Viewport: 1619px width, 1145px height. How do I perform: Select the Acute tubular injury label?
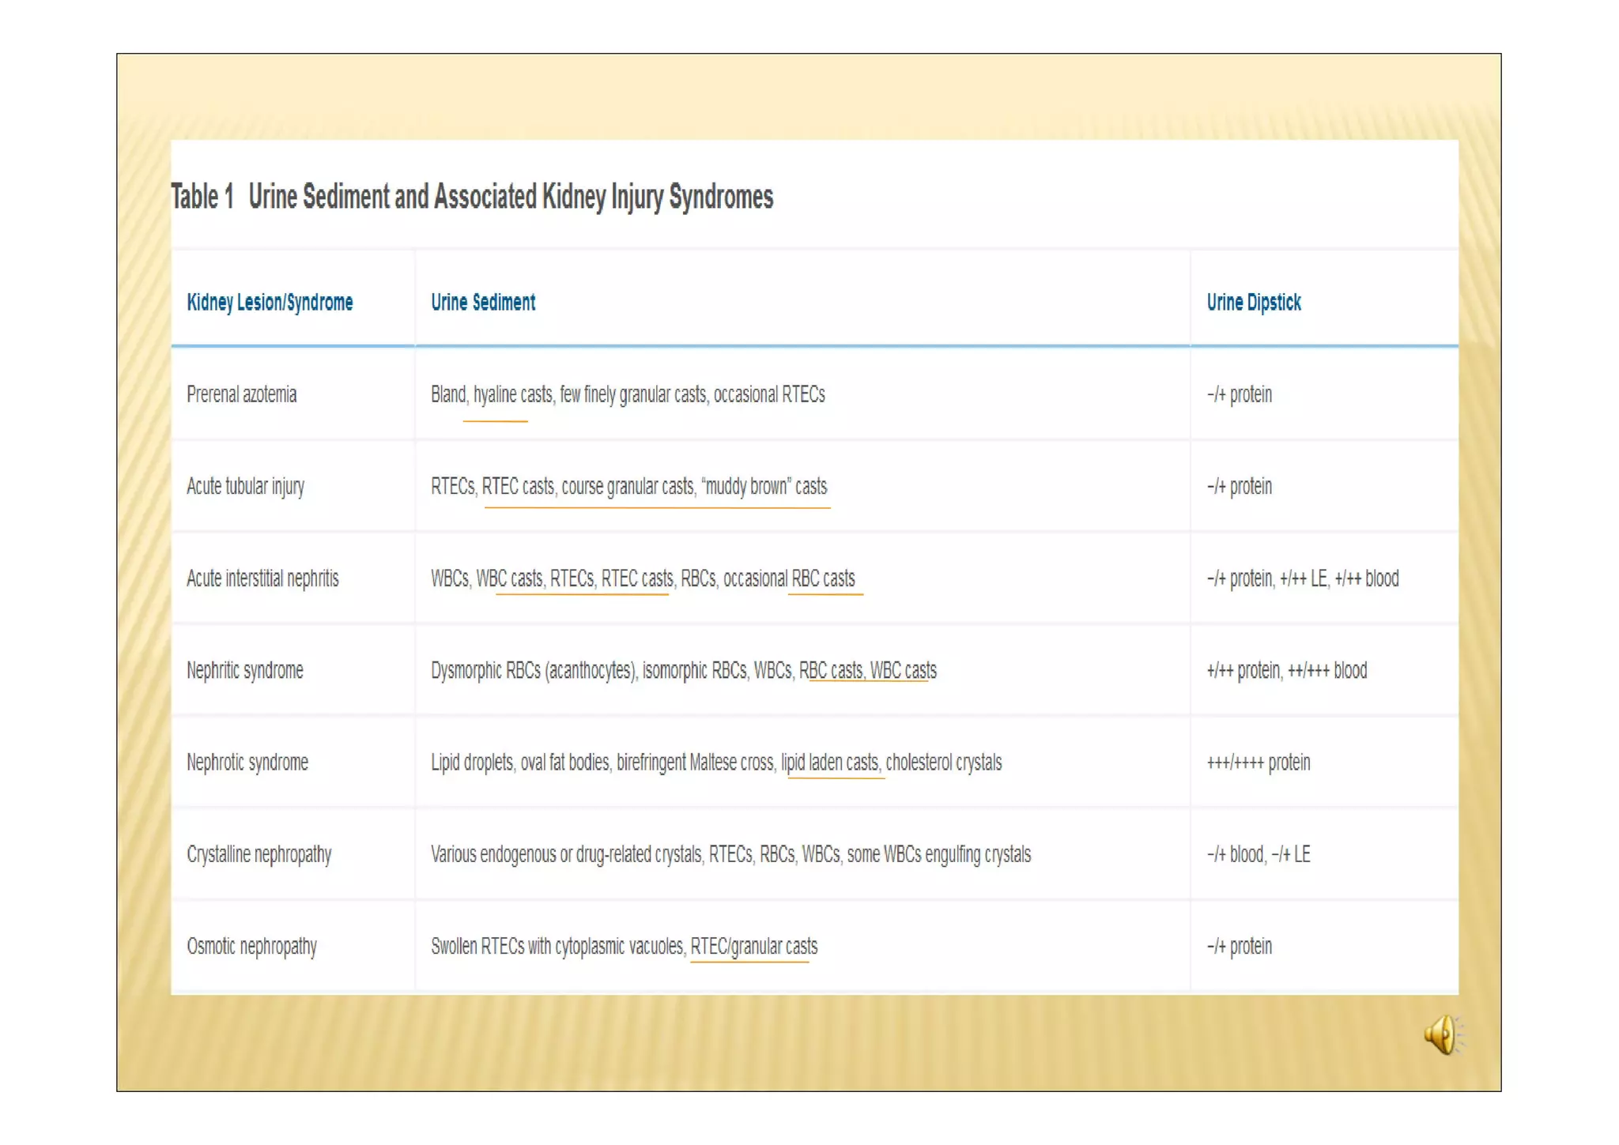click(245, 487)
